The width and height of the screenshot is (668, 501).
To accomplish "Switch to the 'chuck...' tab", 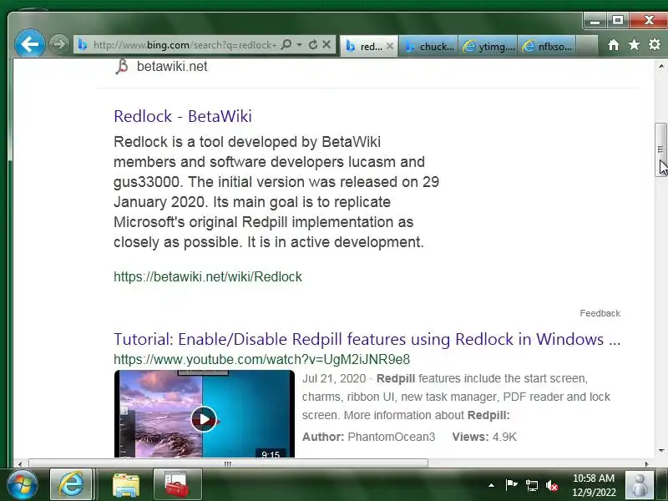I will coord(428,46).
